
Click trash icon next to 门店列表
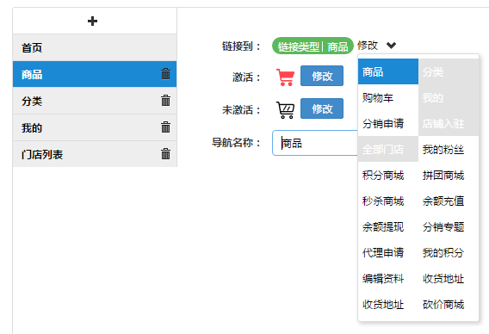165,154
